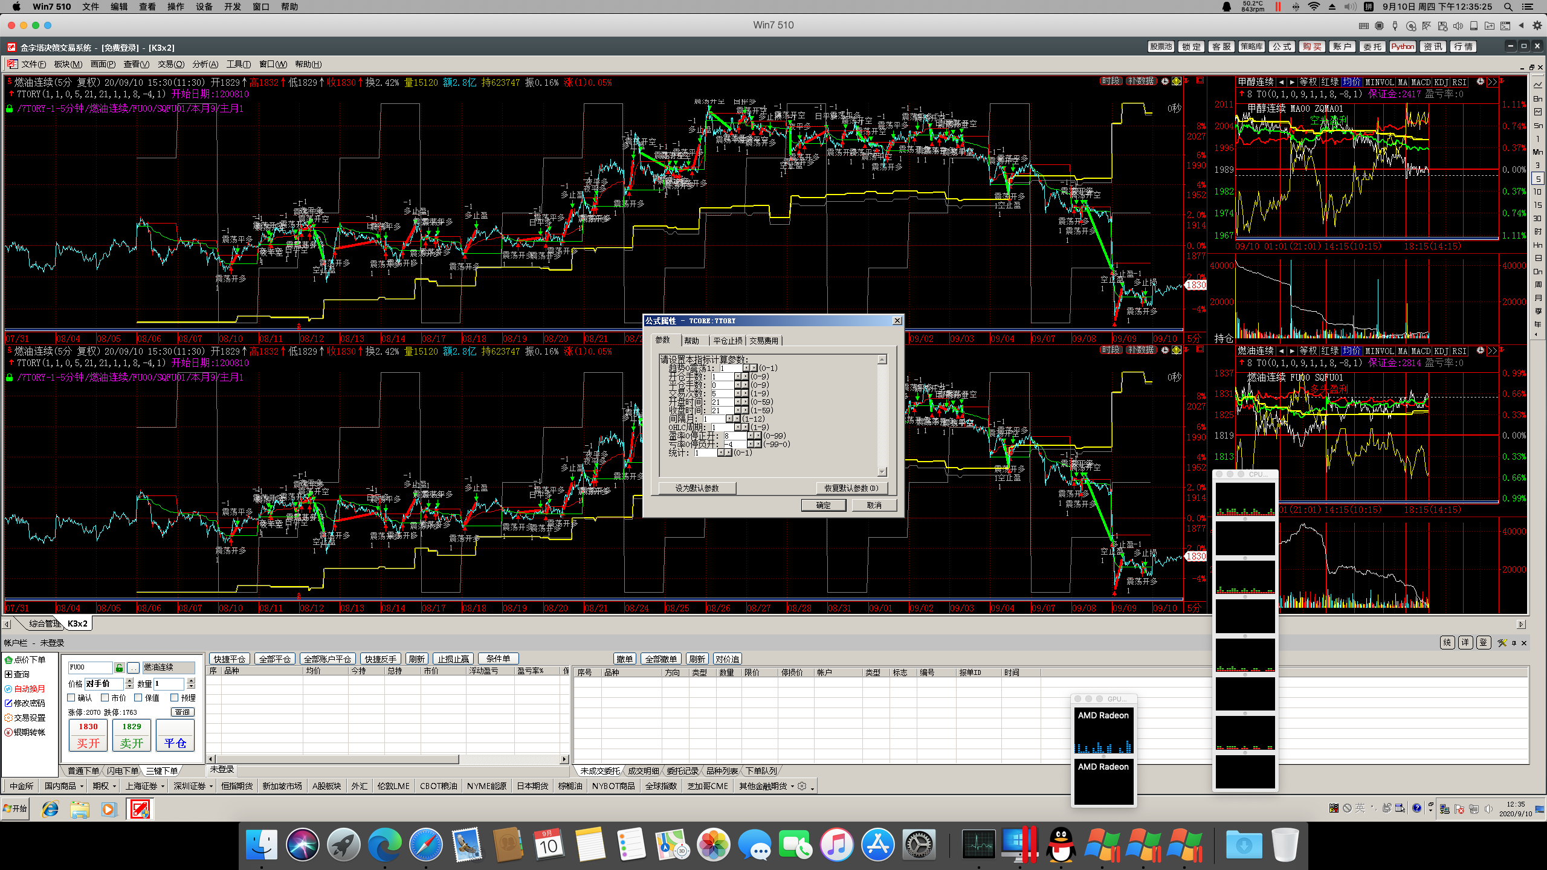The image size is (1547, 870).
Task: Tick the 确认 checkbox
Action: (x=71, y=698)
